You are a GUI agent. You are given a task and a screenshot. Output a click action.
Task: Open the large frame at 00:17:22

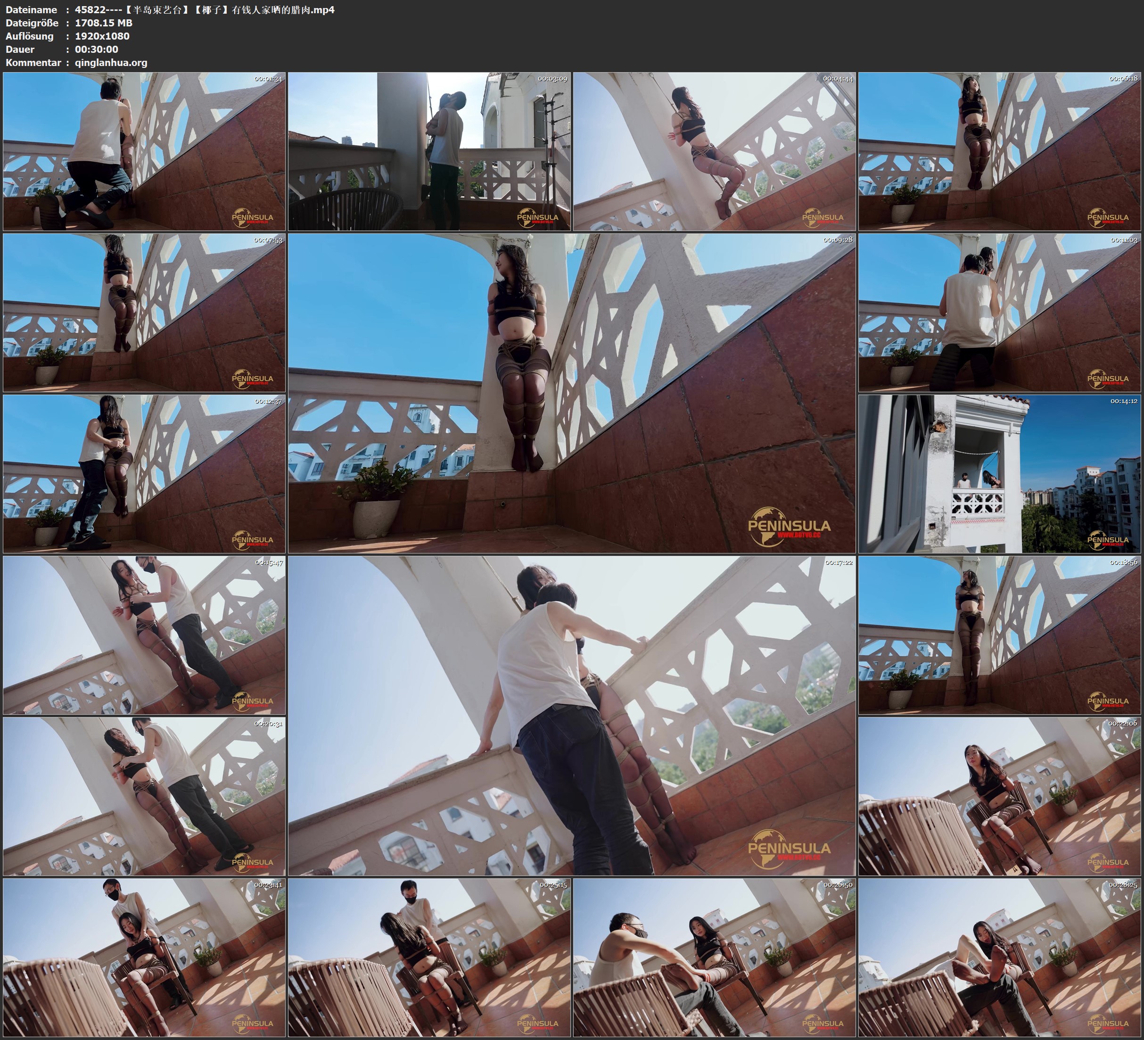[571, 715]
